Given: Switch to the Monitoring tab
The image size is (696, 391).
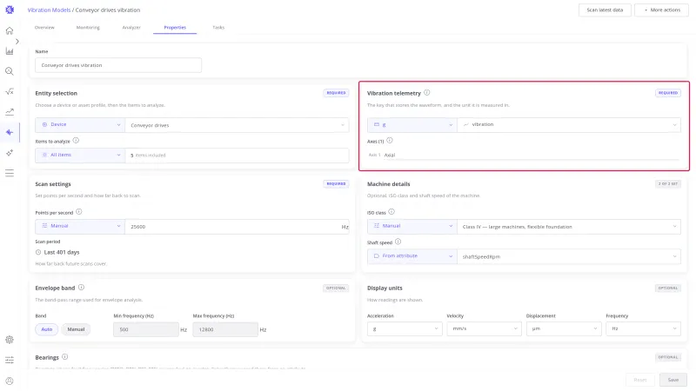Looking at the screenshot, I should [x=88, y=28].
